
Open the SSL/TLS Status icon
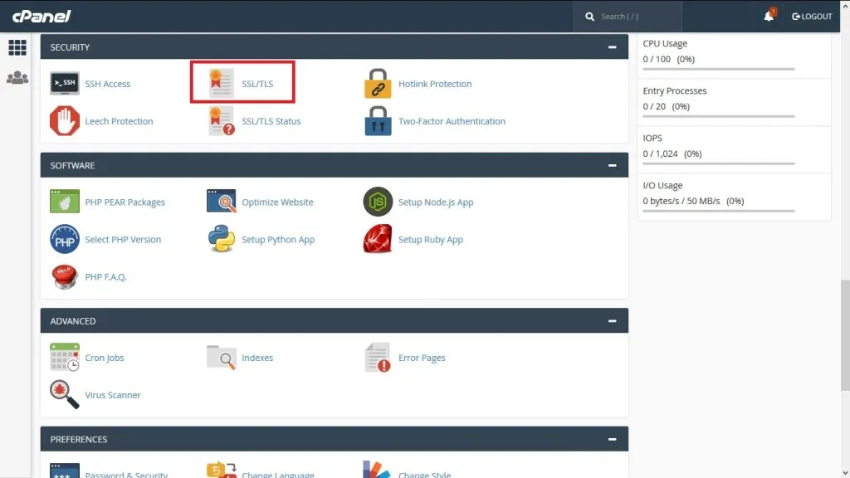(x=221, y=121)
